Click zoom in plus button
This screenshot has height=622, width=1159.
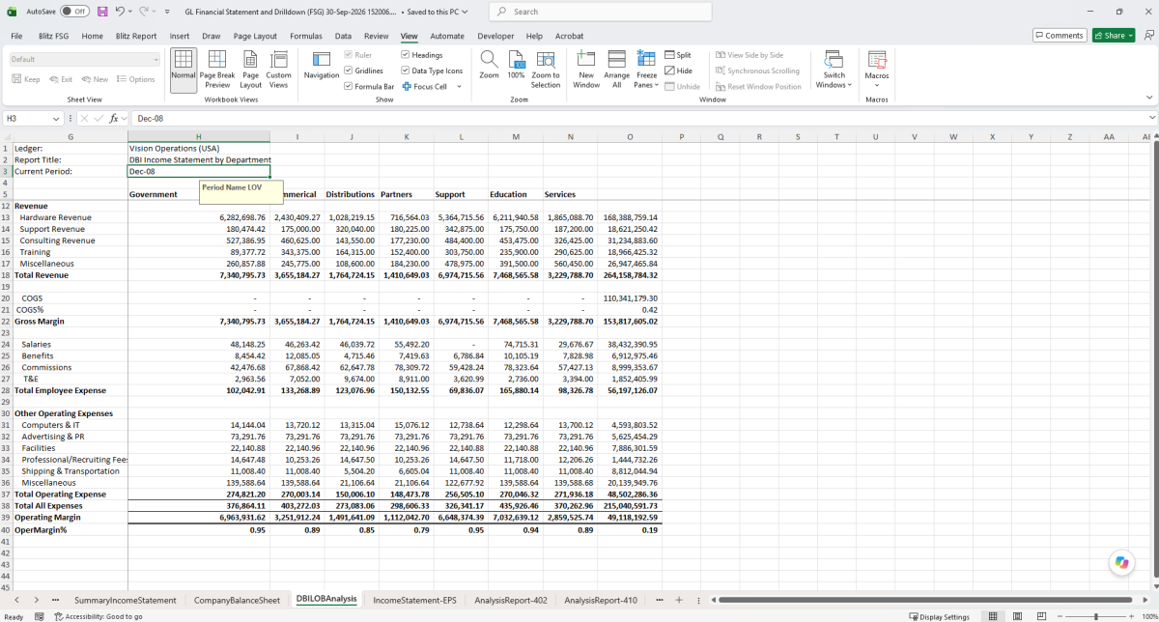tap(1132, 616)
